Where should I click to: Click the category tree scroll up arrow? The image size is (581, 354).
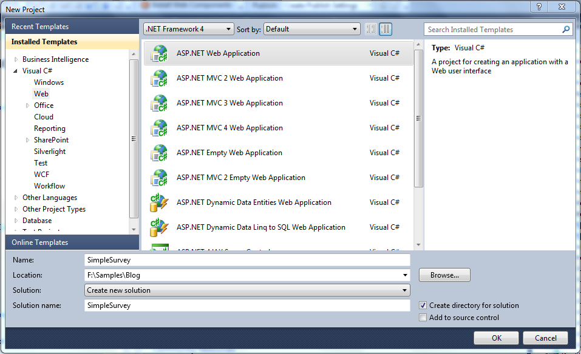134,54
